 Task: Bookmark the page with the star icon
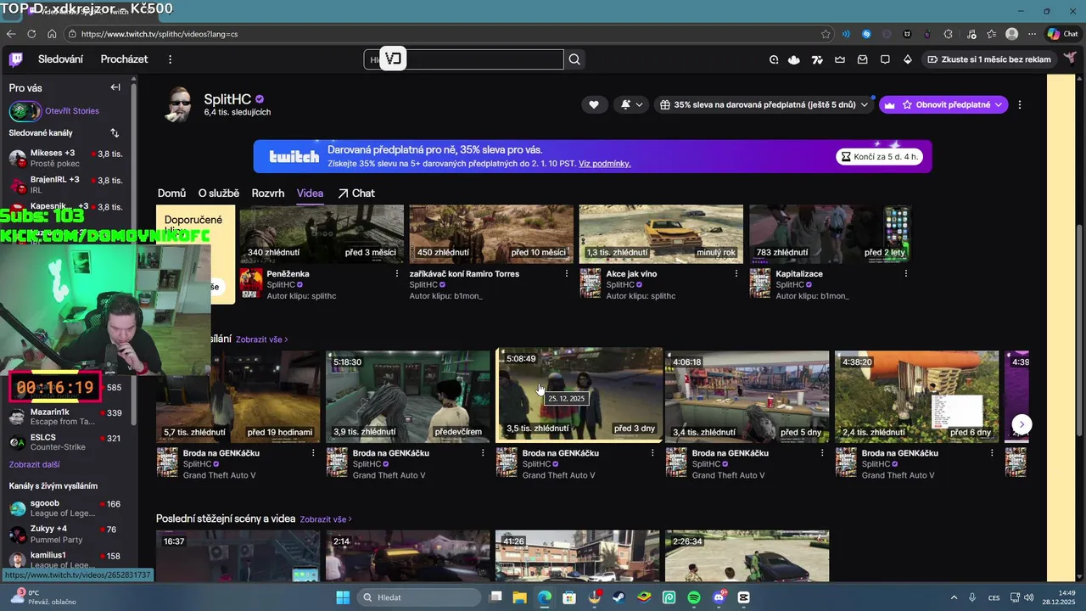click(826, 34)
